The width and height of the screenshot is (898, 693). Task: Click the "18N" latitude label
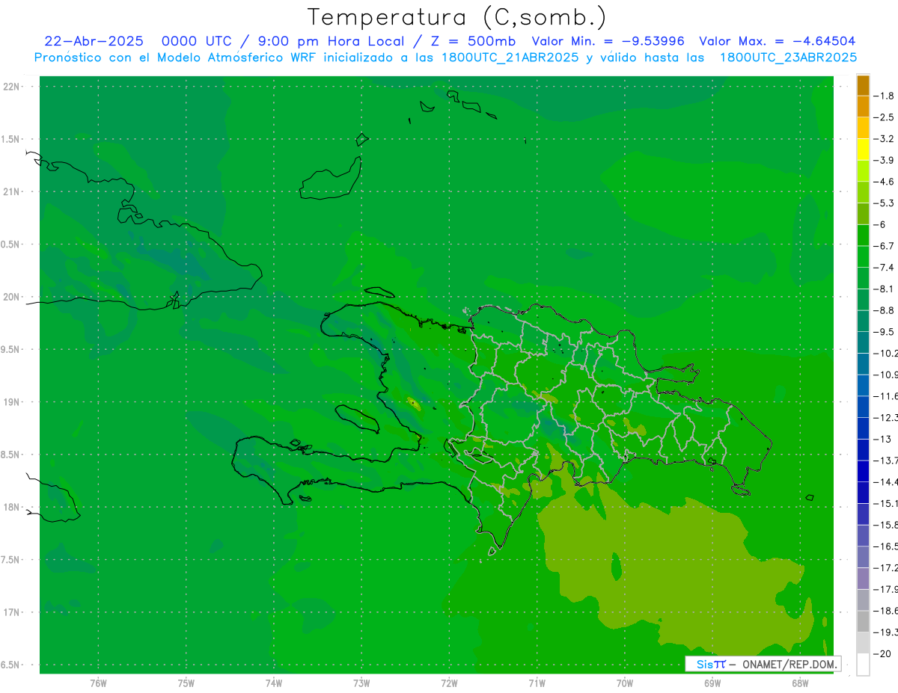pos(13,507)
